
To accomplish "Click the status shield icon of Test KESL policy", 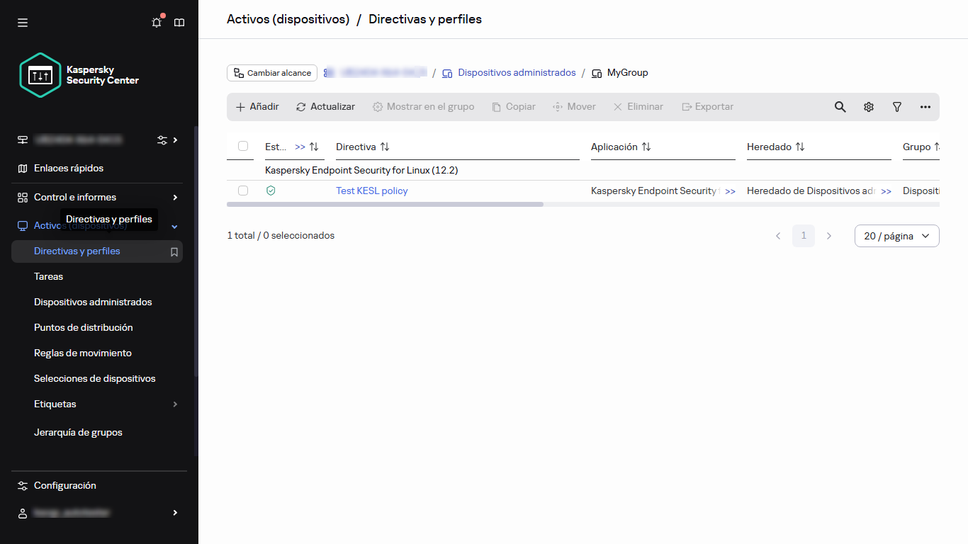I will pyautogui.click(x=270, y=190).
